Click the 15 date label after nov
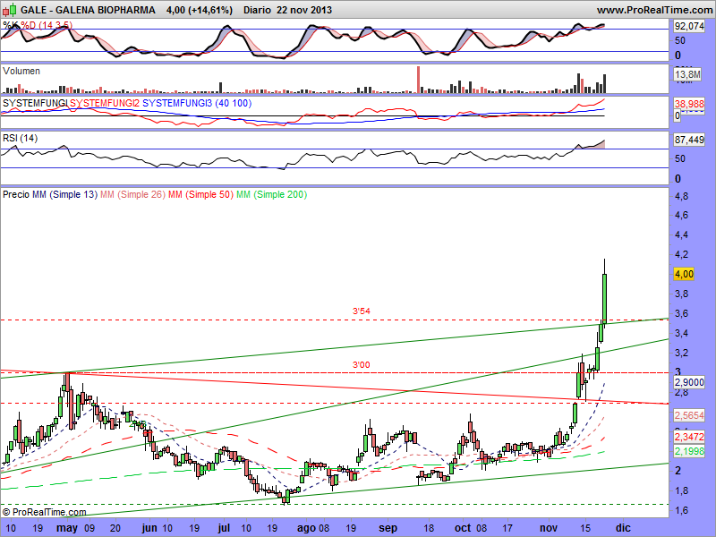The image size is (716, 537). (586, 528)
